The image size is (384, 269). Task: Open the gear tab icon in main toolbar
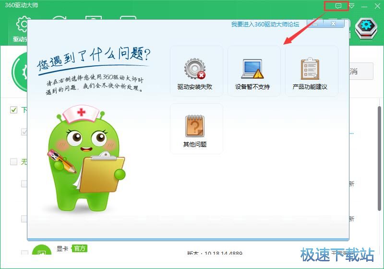point(22,24)
